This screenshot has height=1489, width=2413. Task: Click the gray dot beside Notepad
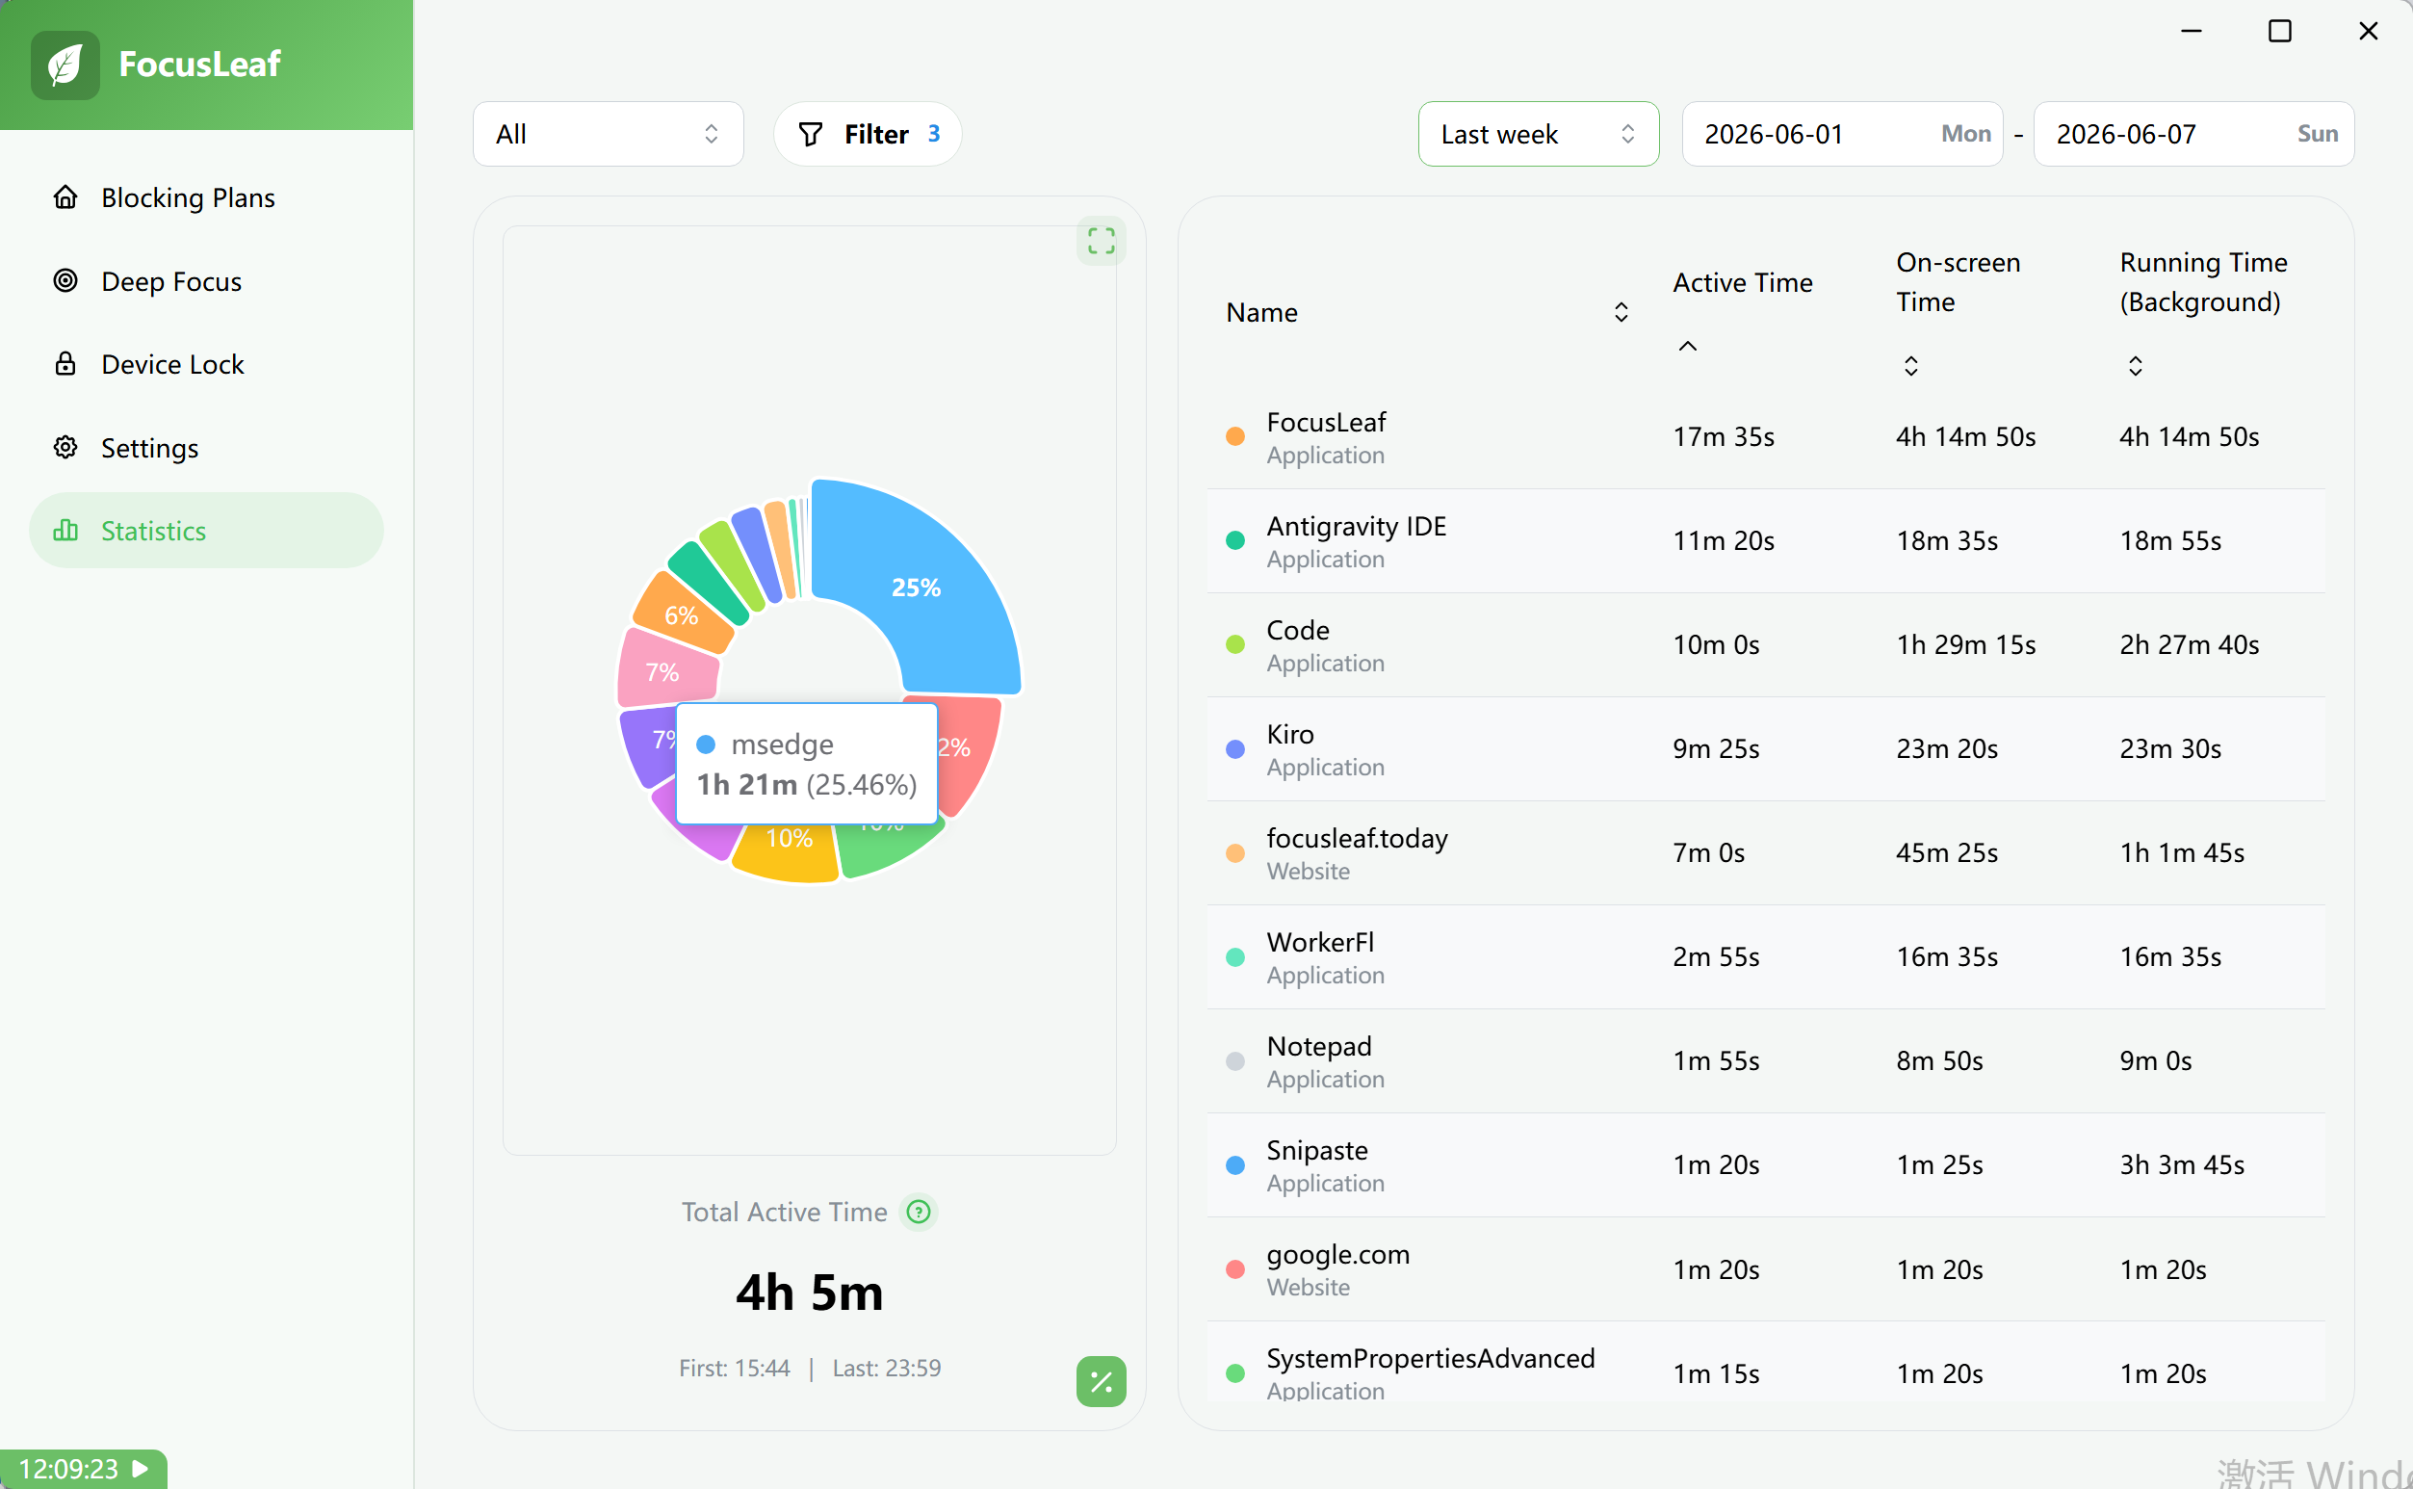pos(1234,1061)
